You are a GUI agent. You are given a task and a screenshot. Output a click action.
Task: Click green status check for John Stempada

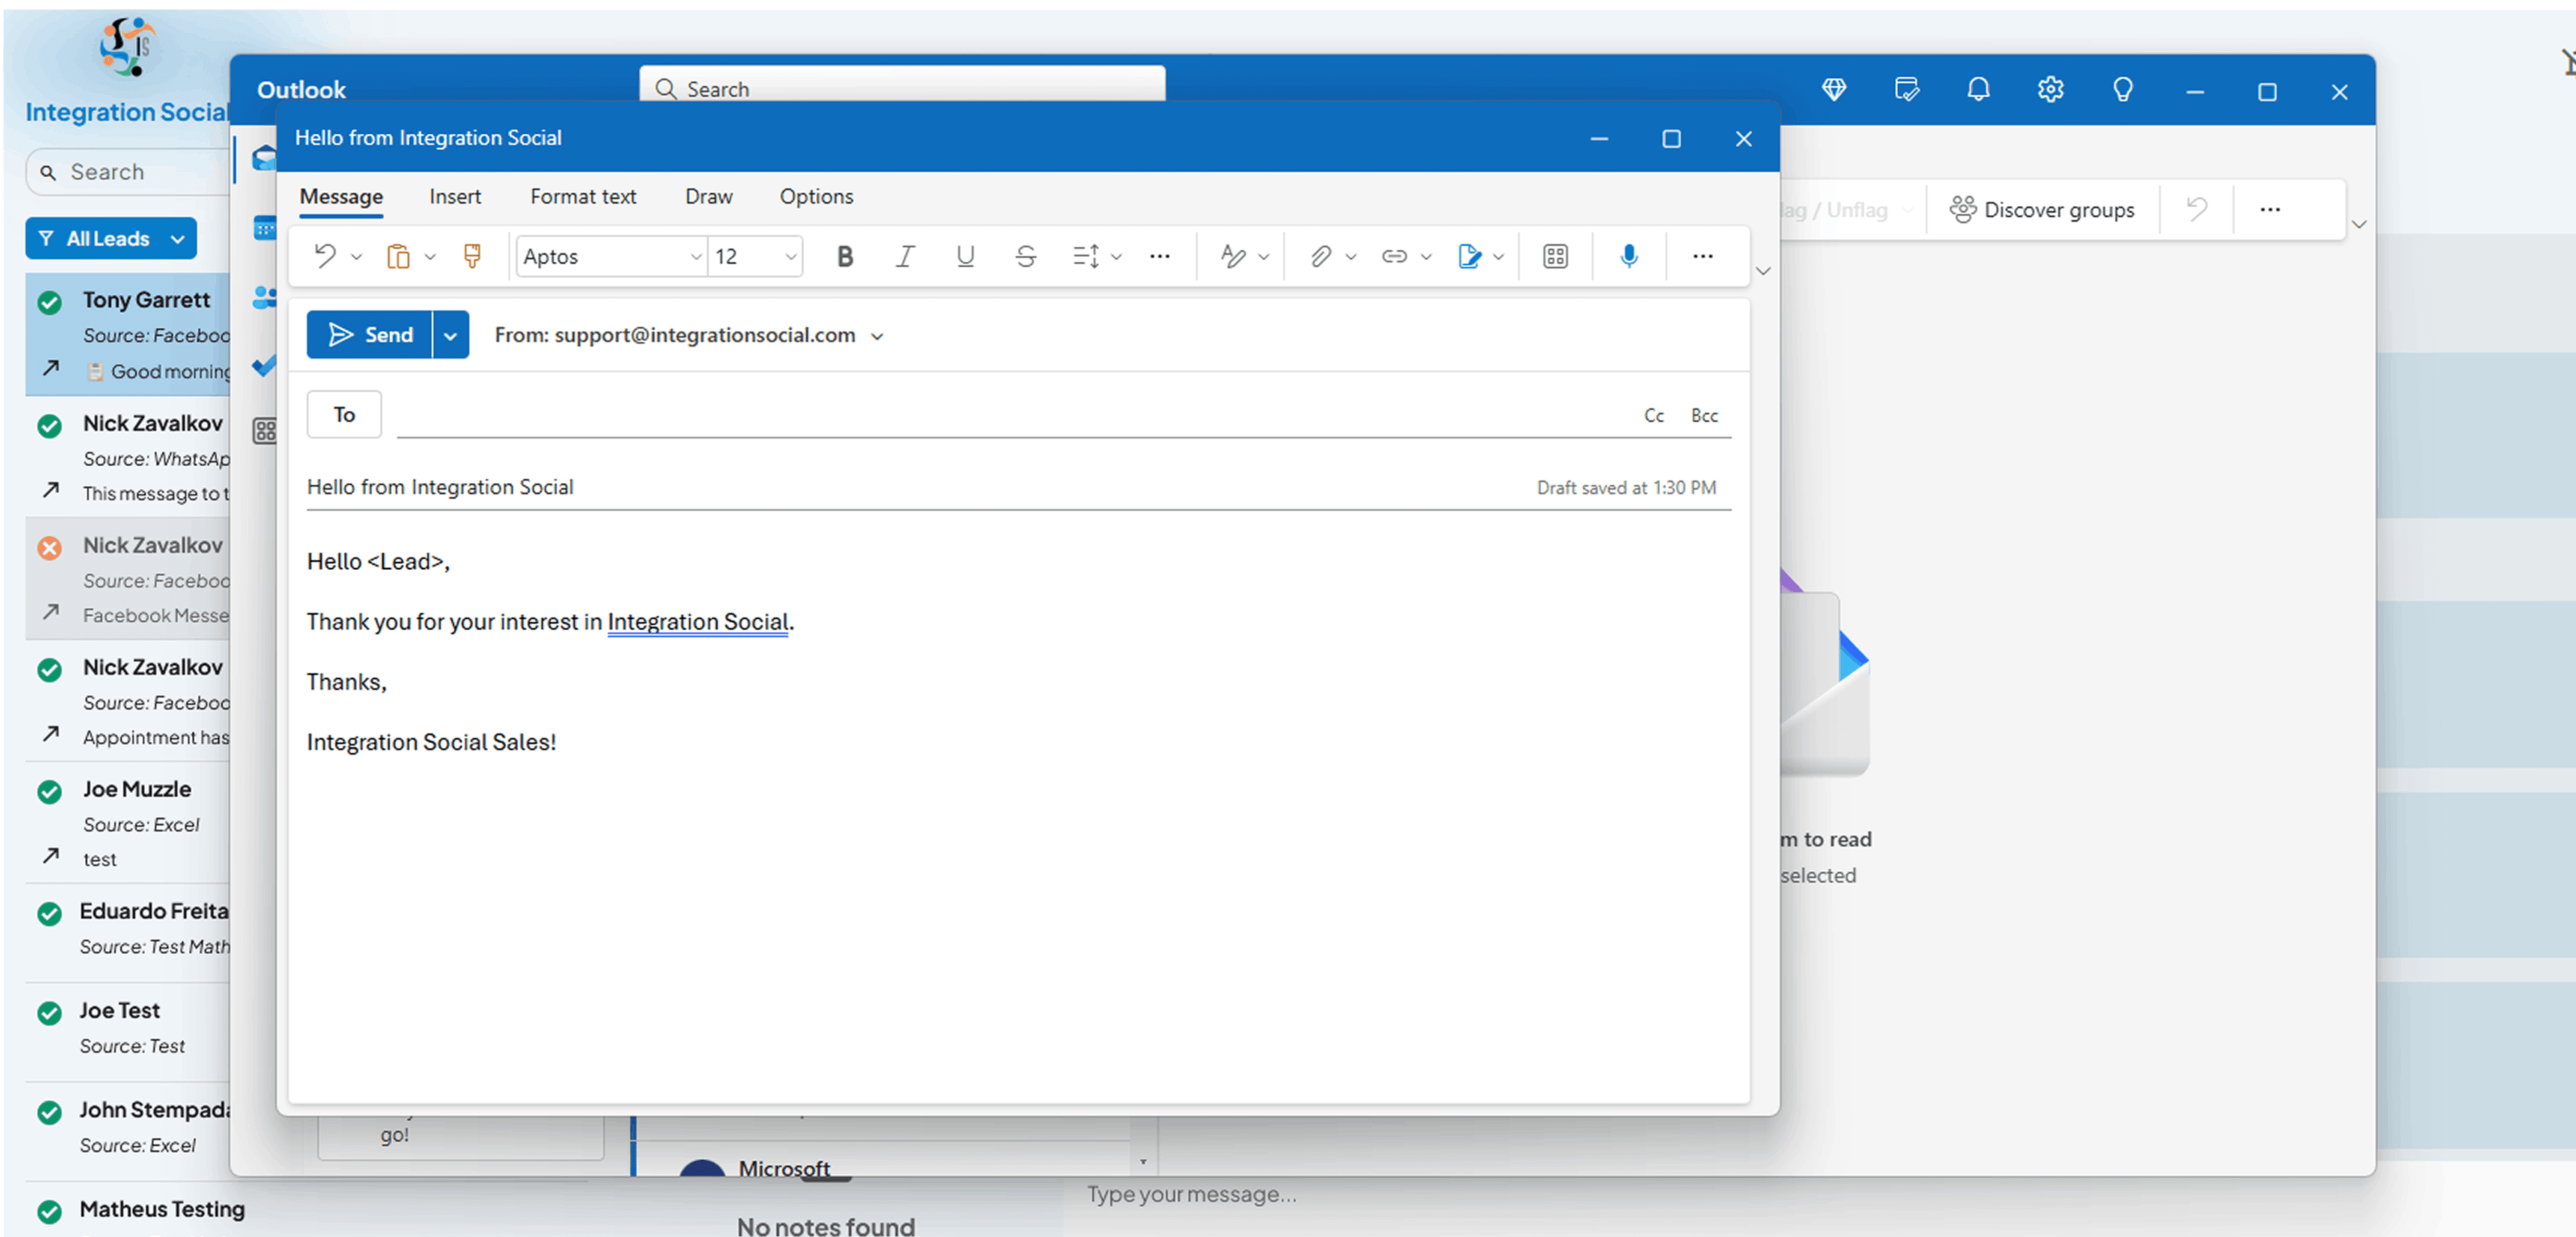49,1112
